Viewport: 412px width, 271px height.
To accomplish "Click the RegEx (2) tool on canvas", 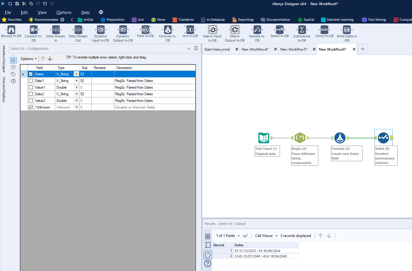I will point(300,138).
